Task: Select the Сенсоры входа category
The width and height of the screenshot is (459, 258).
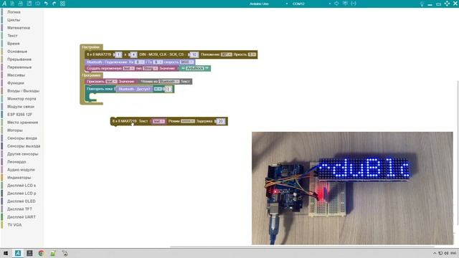Action: click(22, 138)
